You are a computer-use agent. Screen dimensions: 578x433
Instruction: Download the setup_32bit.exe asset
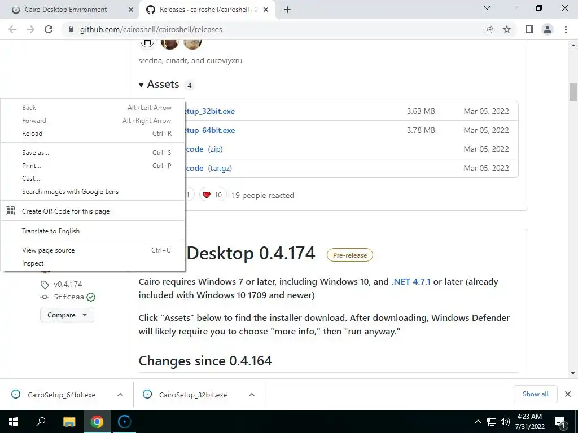pos(210,111)
